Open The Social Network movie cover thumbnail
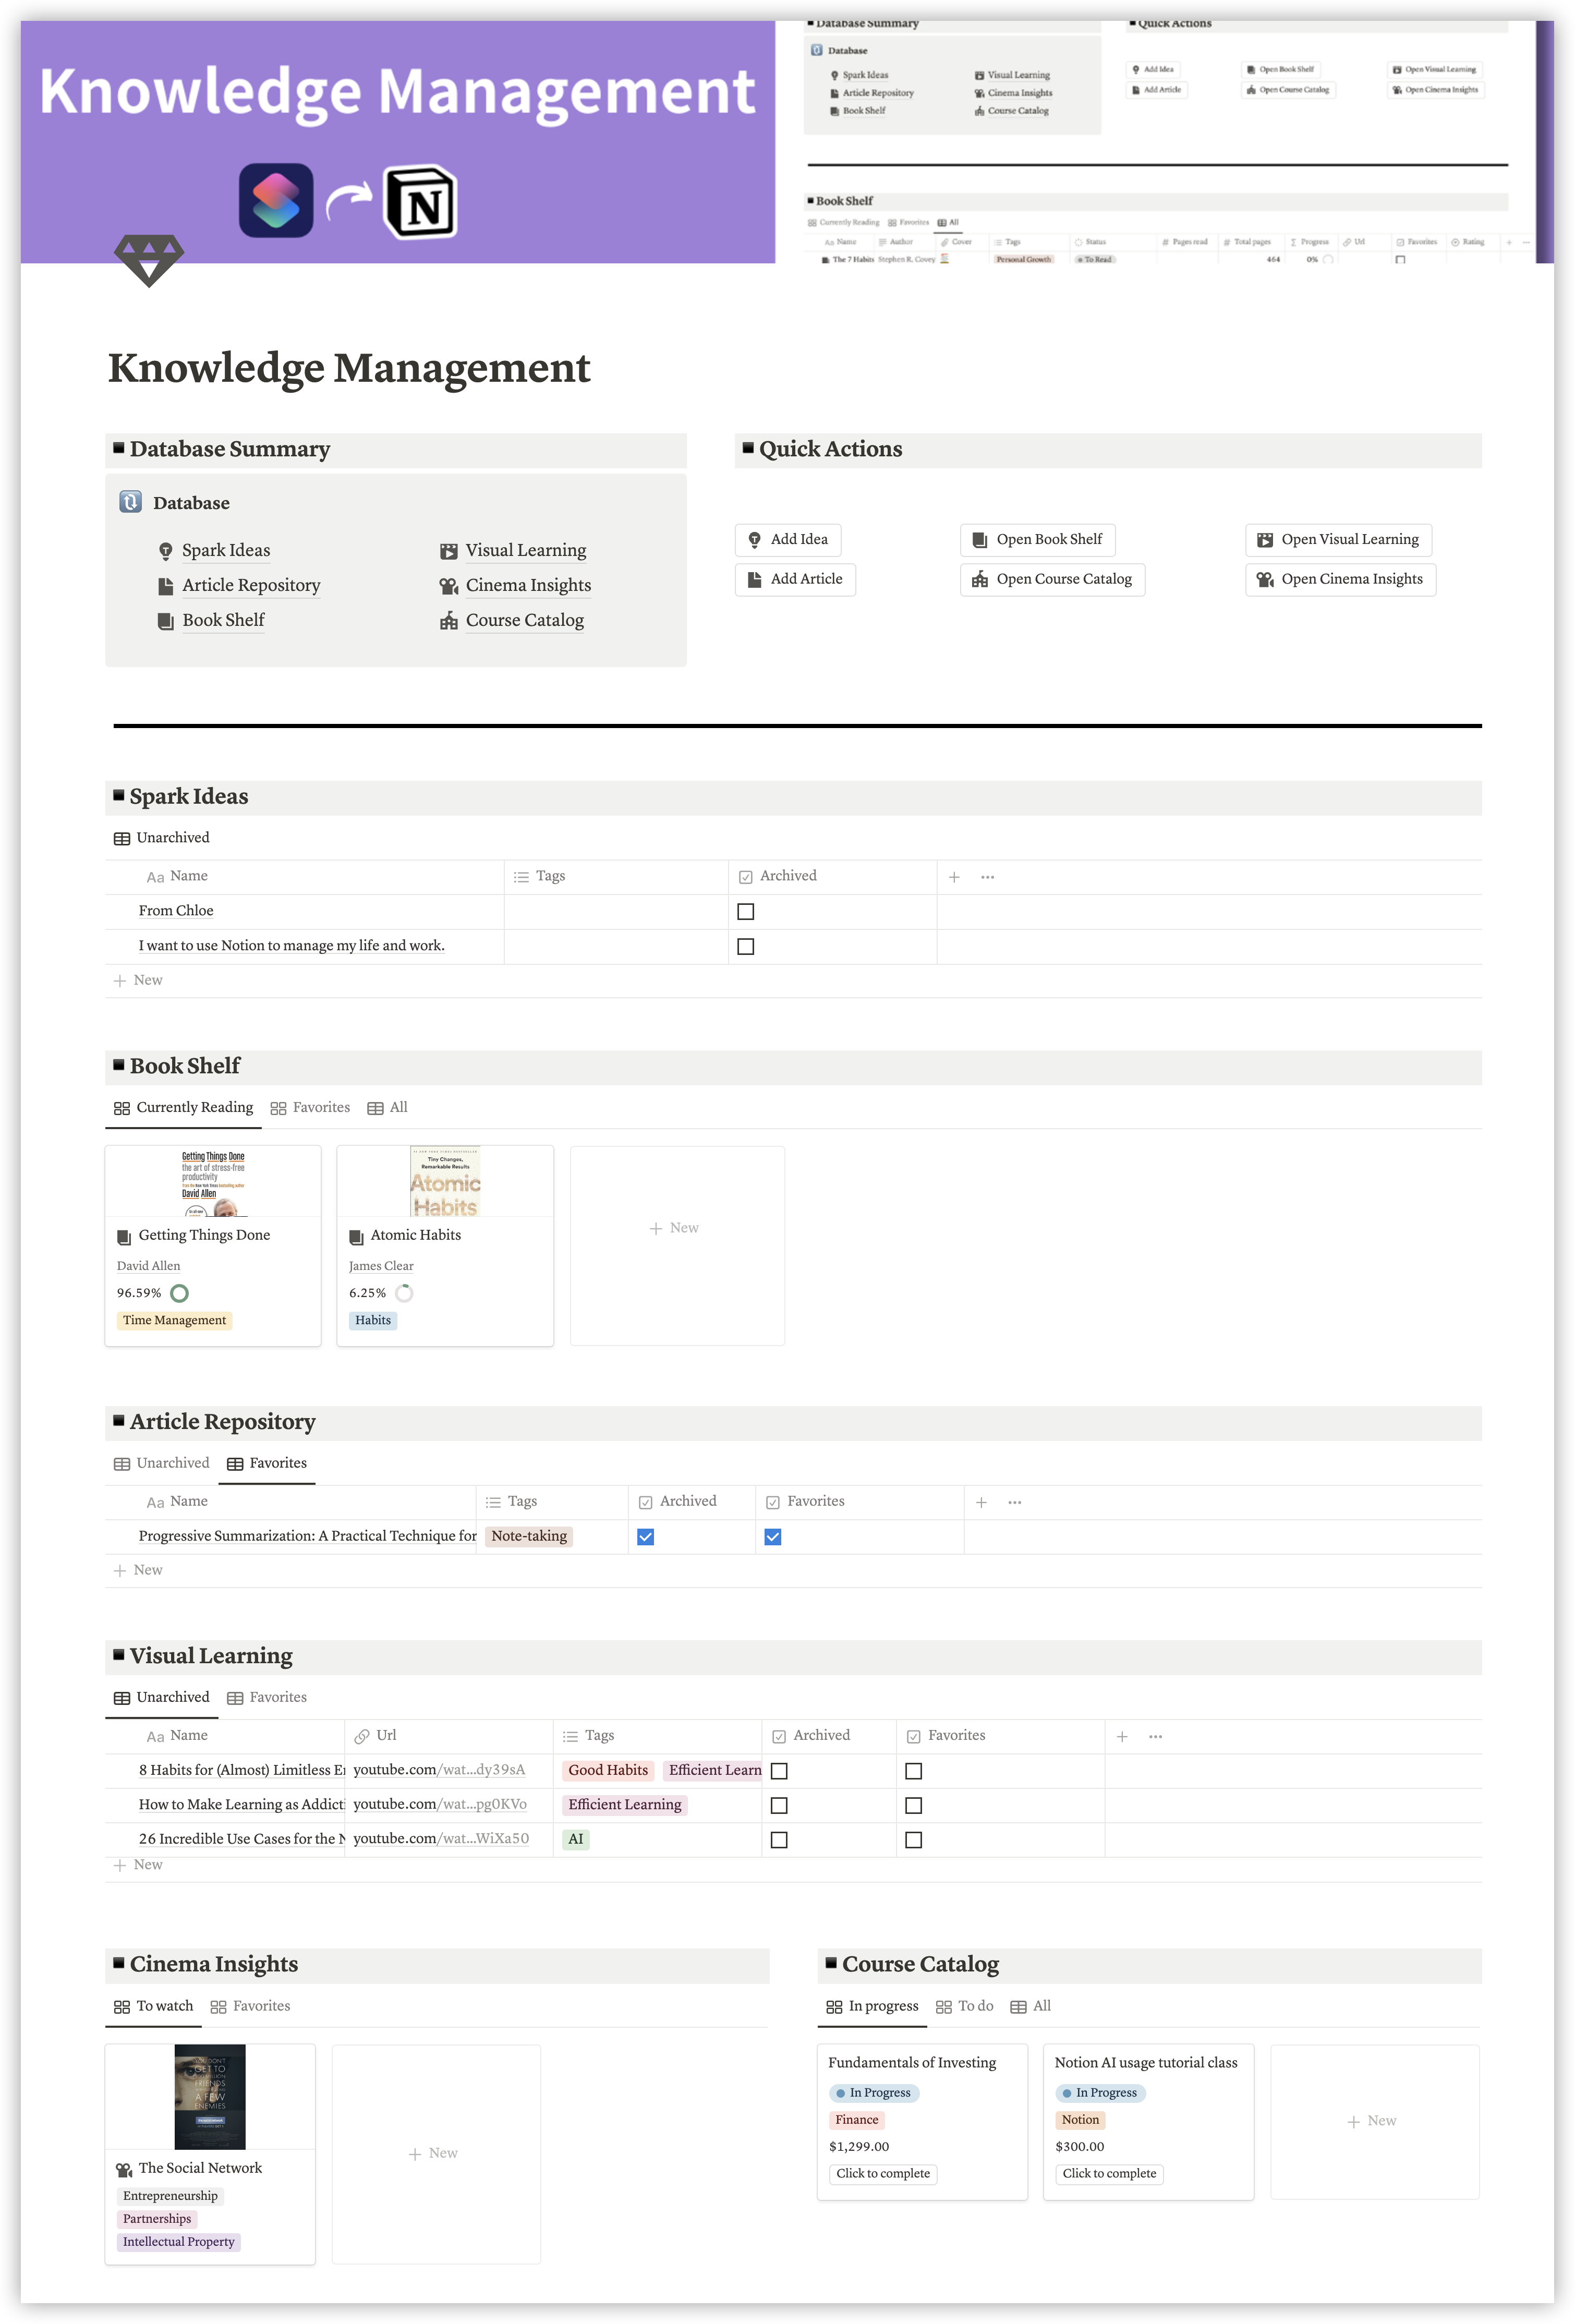The image size is (1575, 2324). point(210,2097)
